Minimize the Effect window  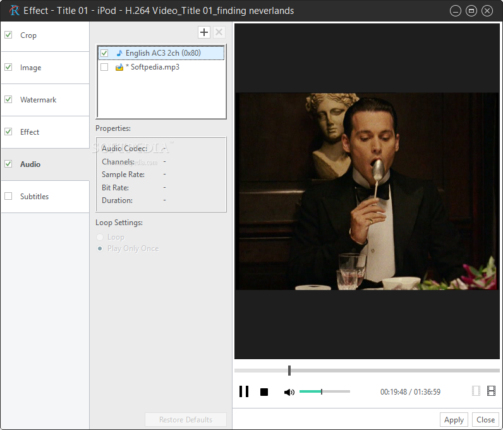[x=455, y=11]
